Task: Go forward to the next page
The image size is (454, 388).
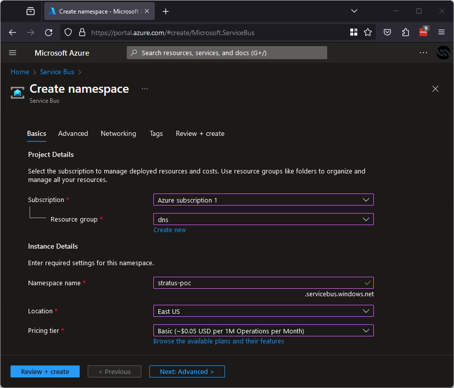Action: click(31, 33)
